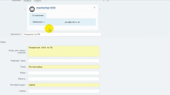Switch to the О компании tab

(38, 16)
